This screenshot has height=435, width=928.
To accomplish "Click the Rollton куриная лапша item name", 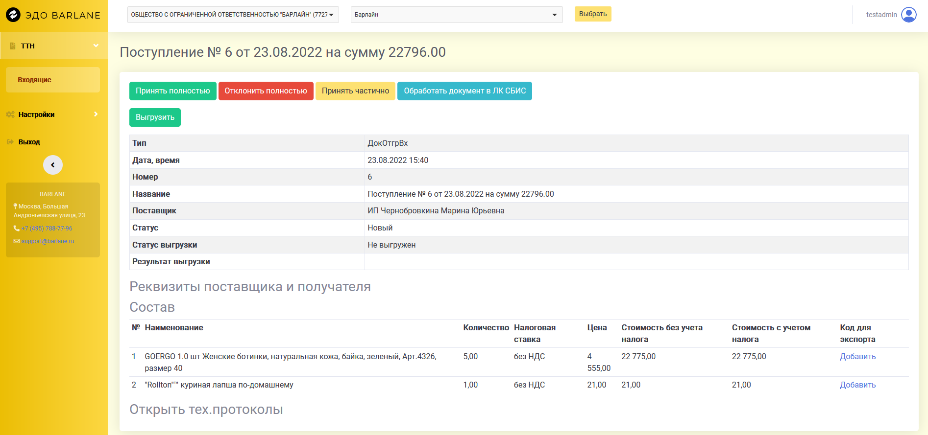I will [219, 385].
